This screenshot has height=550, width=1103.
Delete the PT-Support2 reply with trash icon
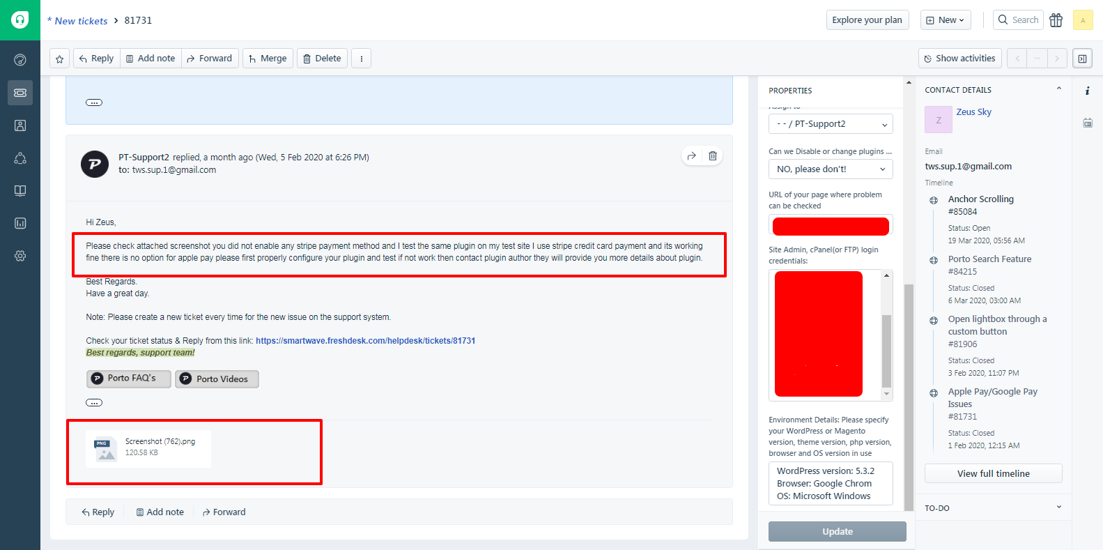713,156
